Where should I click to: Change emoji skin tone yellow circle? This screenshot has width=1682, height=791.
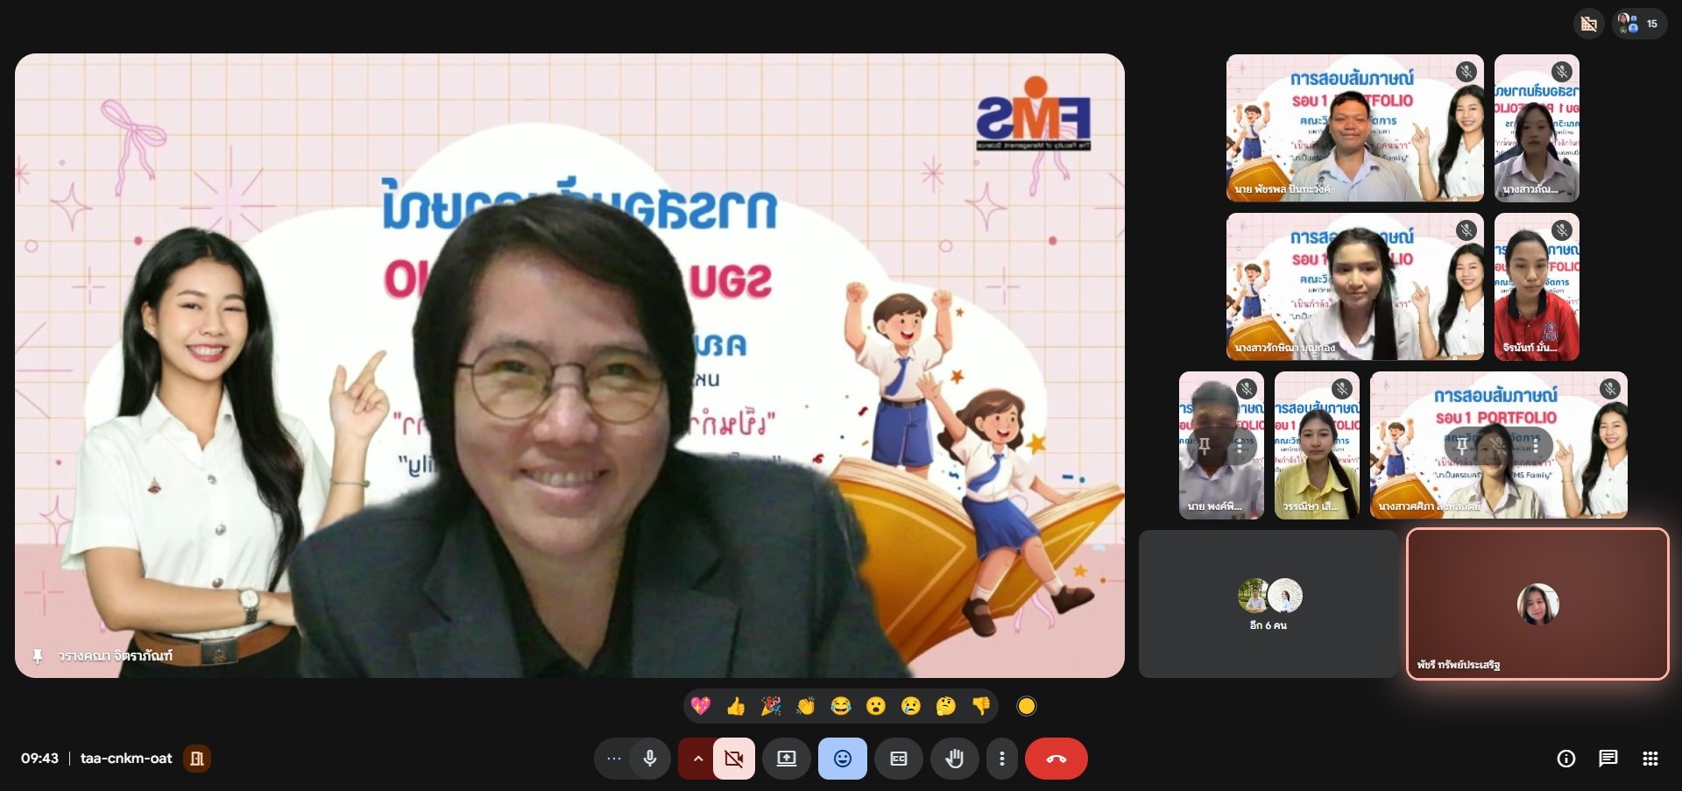pos(1027,706)
